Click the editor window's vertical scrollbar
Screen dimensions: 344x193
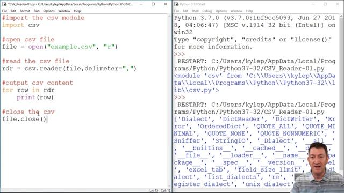pos(169,100)
